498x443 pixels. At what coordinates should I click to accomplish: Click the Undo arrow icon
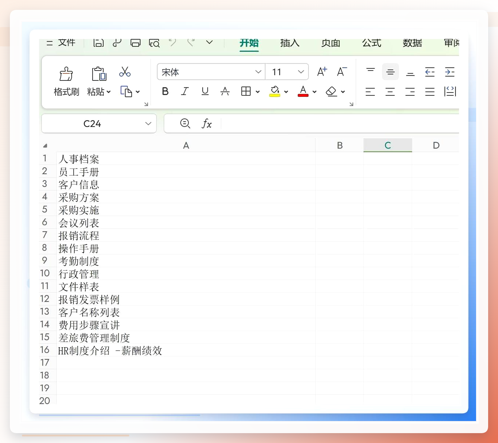click(x=173, y=42)
